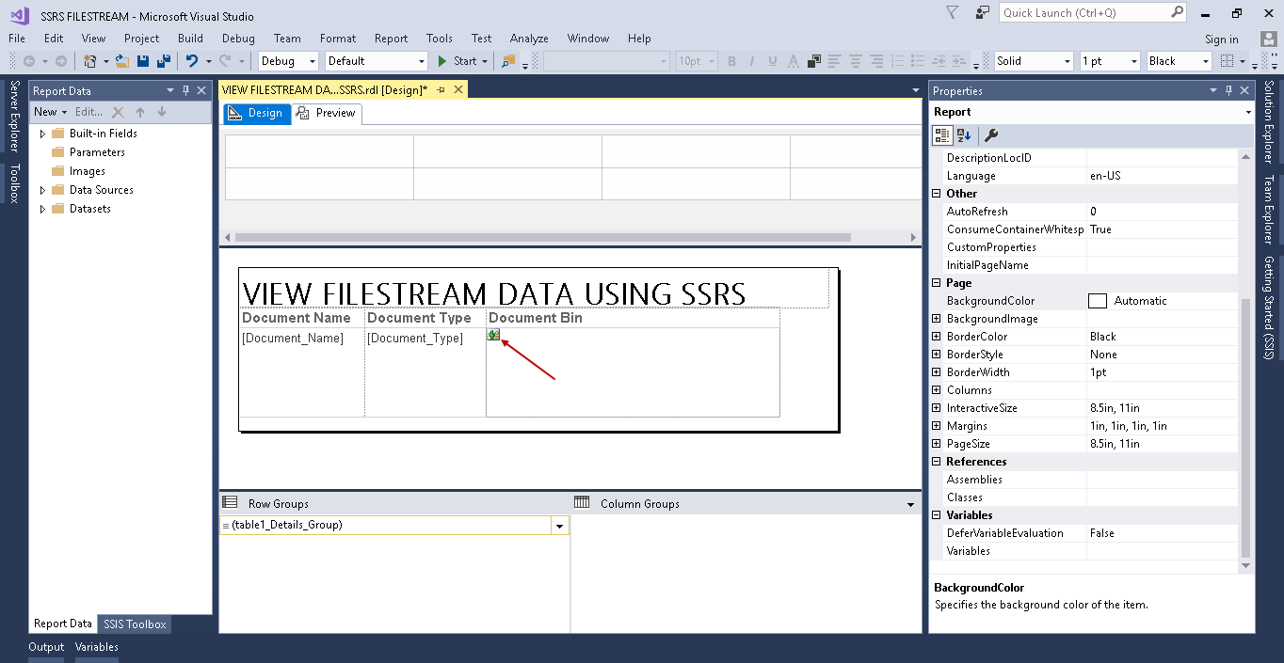This screenshot has height=663, width=1284.
Task: Open the Format menu
Action: 338,39
